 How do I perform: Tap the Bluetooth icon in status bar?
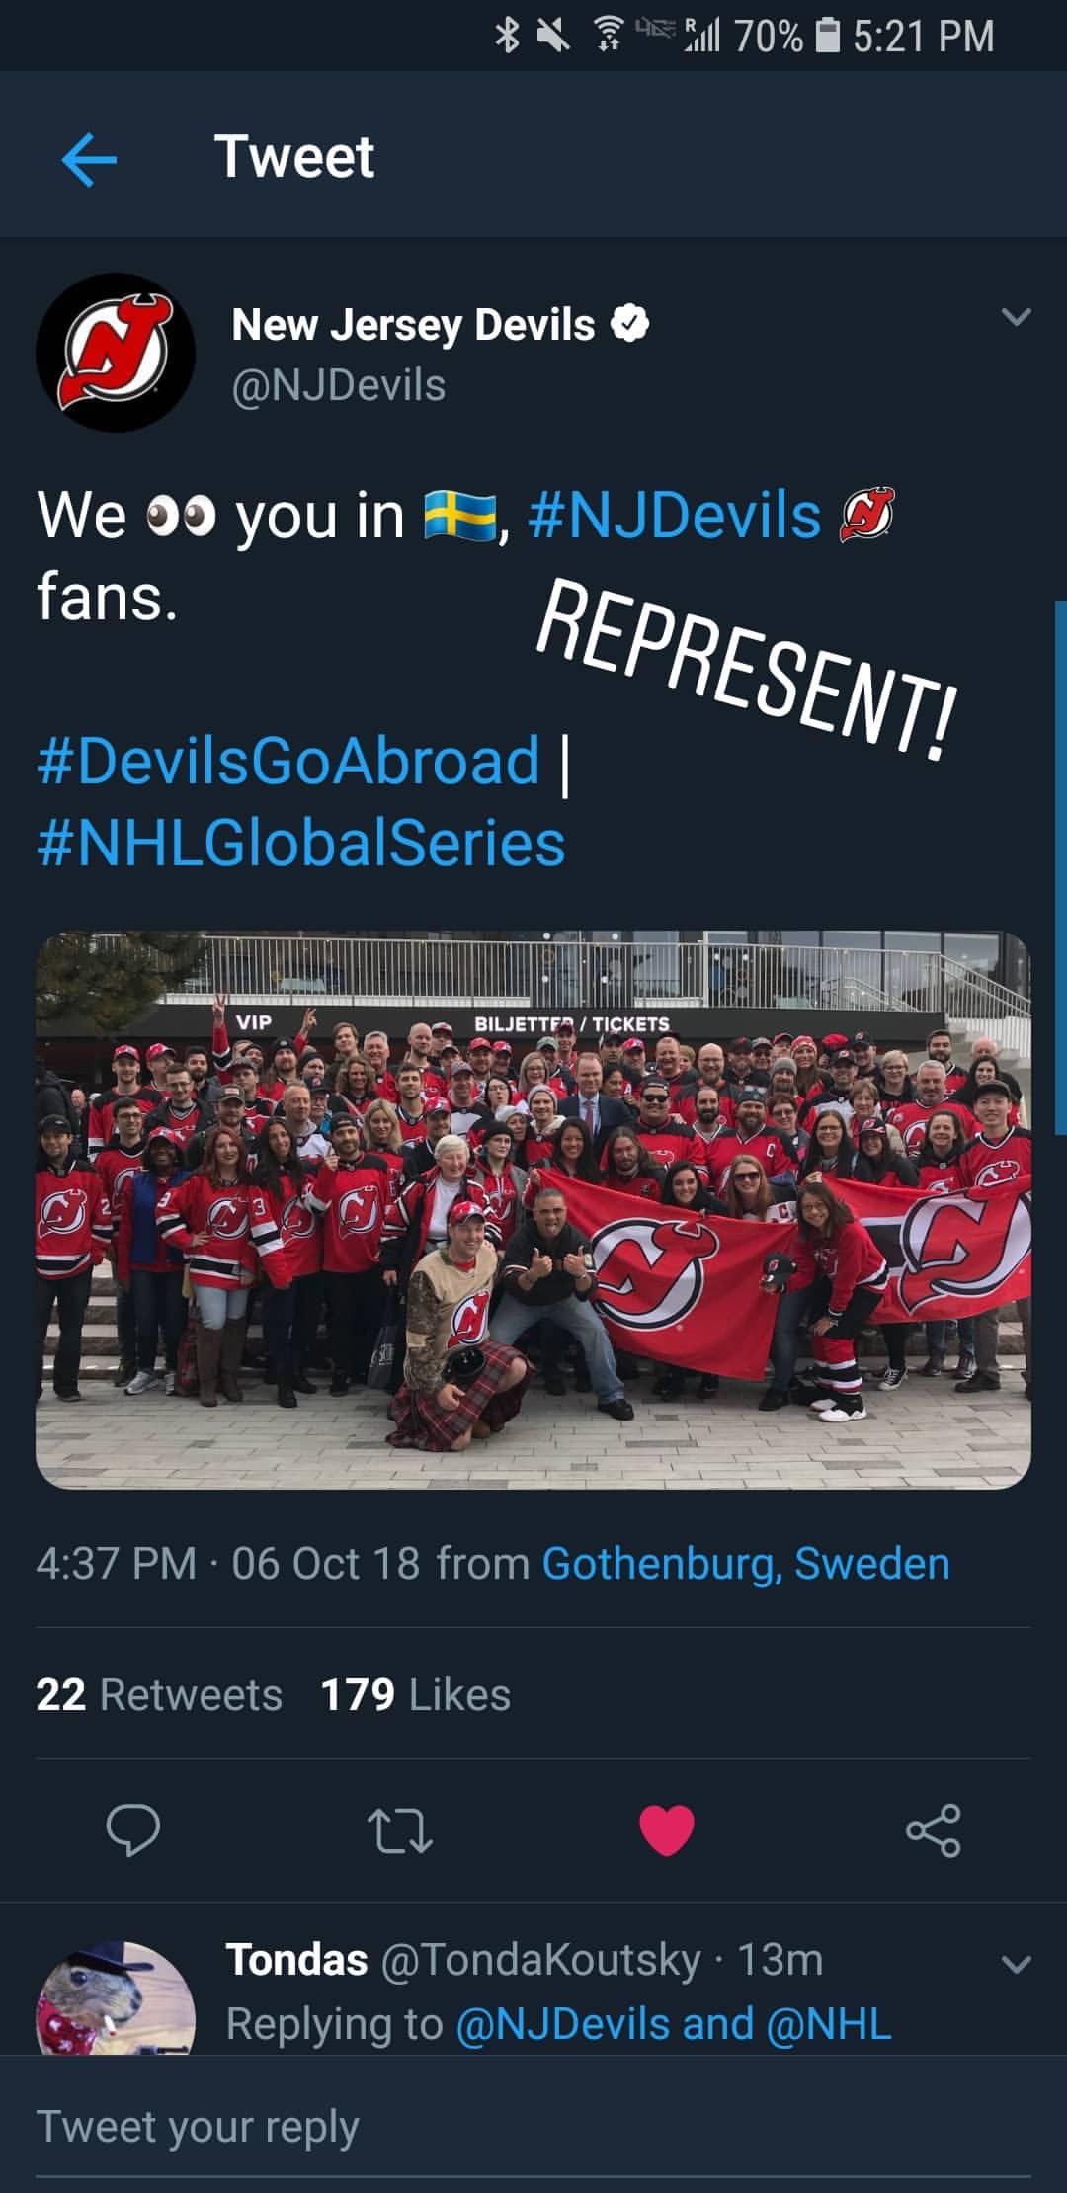[x=507, y=37]
